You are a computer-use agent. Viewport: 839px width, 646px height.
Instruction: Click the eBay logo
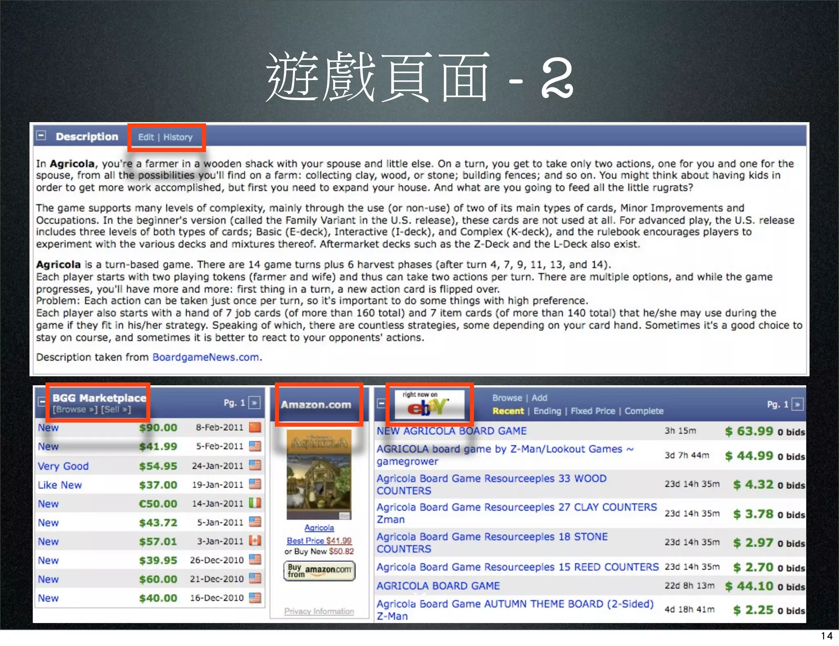coord(429,405)
